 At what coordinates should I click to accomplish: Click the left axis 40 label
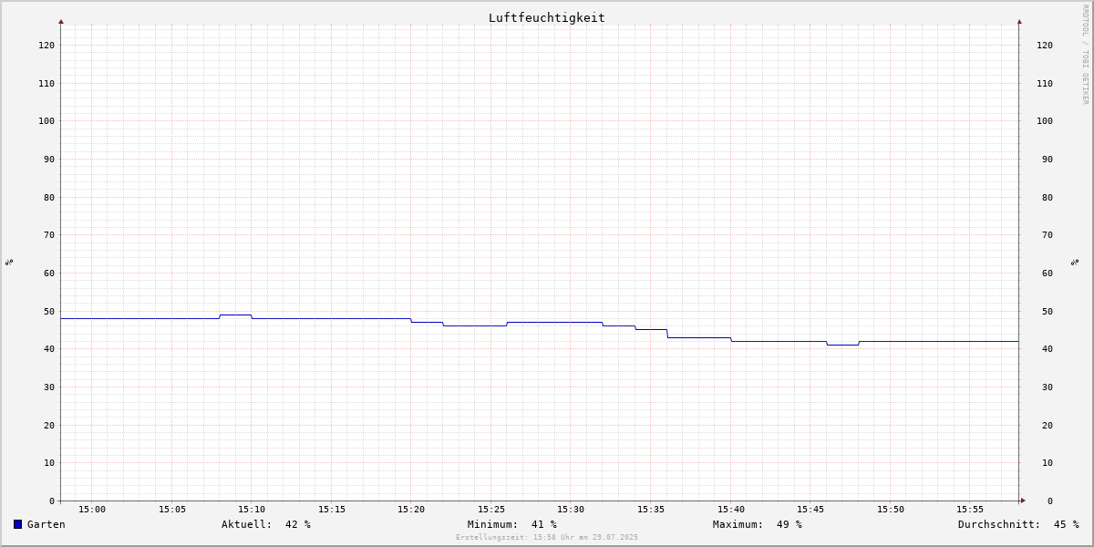coord(49,348)
